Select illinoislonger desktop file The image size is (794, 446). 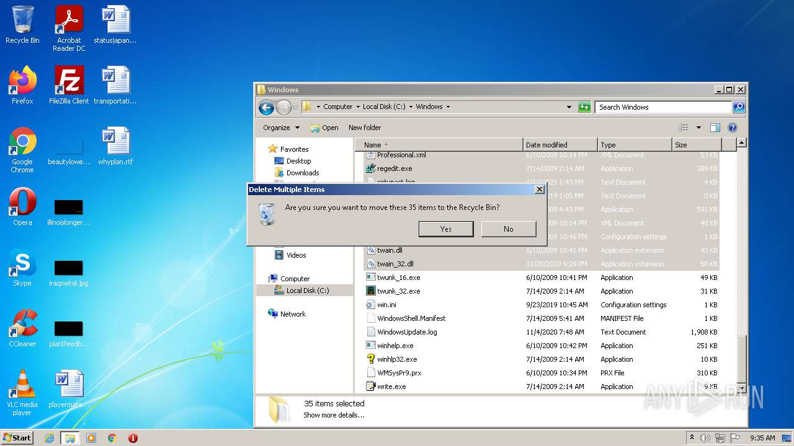69,212
